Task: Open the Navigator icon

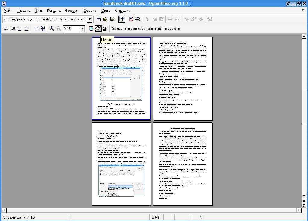Action: (187, 19)
